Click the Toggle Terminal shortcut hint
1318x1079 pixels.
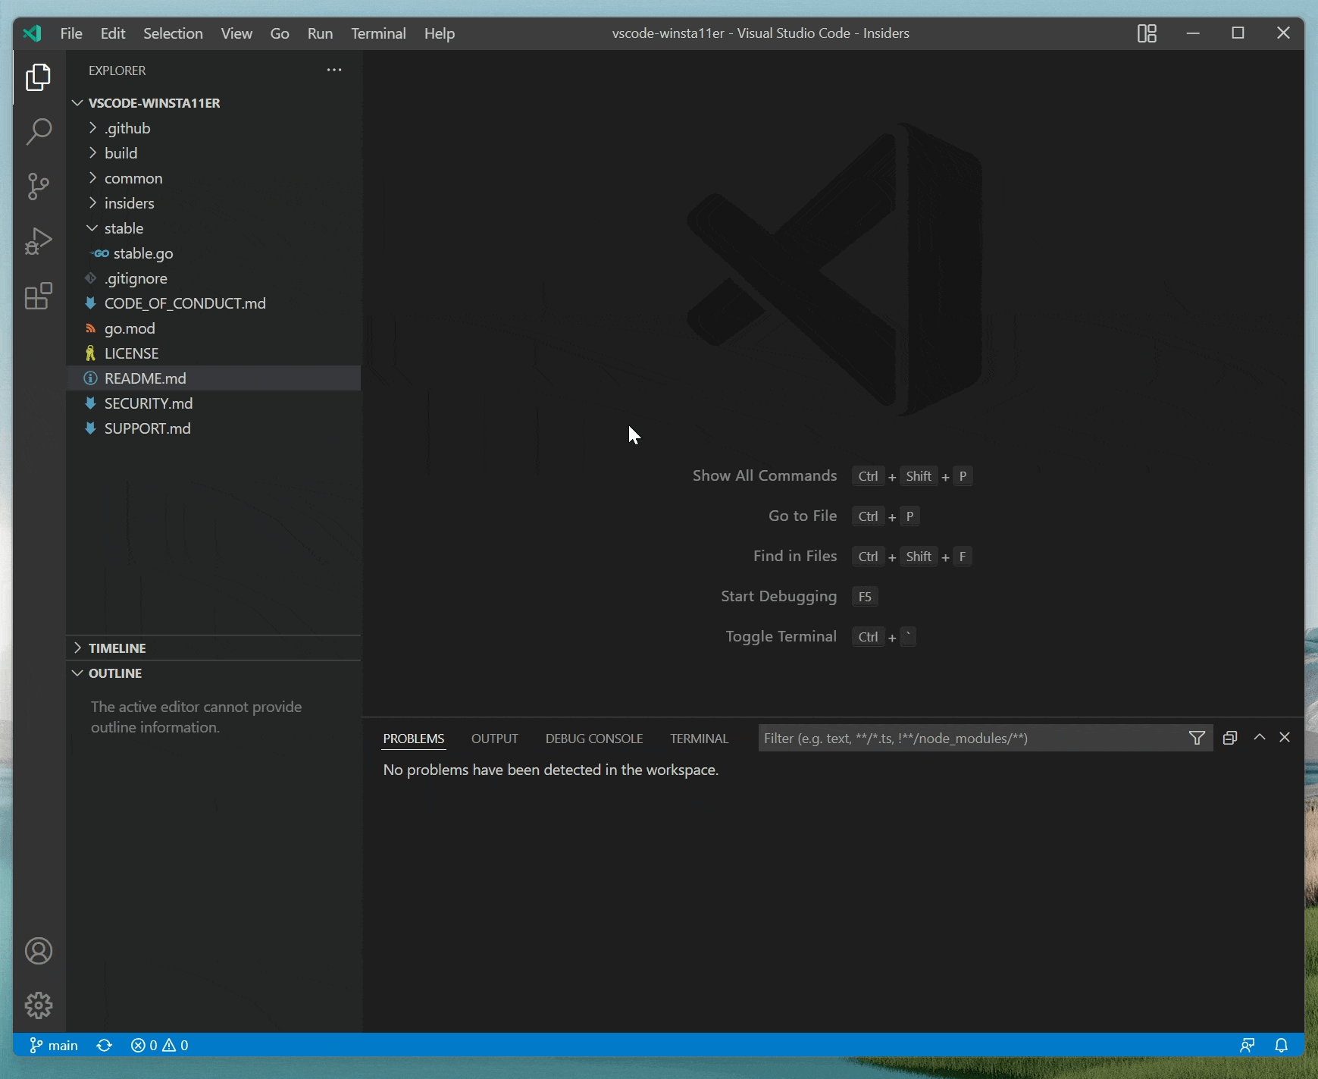(820, 637)
